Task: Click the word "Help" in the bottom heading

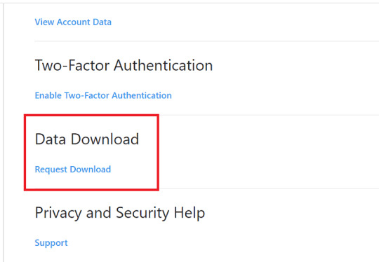Action: [x=189, y=213]
